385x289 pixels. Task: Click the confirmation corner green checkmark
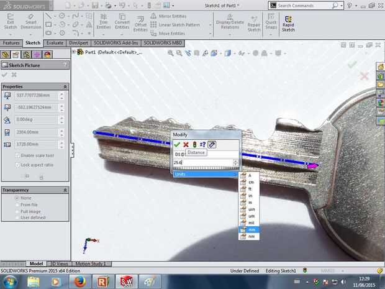point(352,65)
